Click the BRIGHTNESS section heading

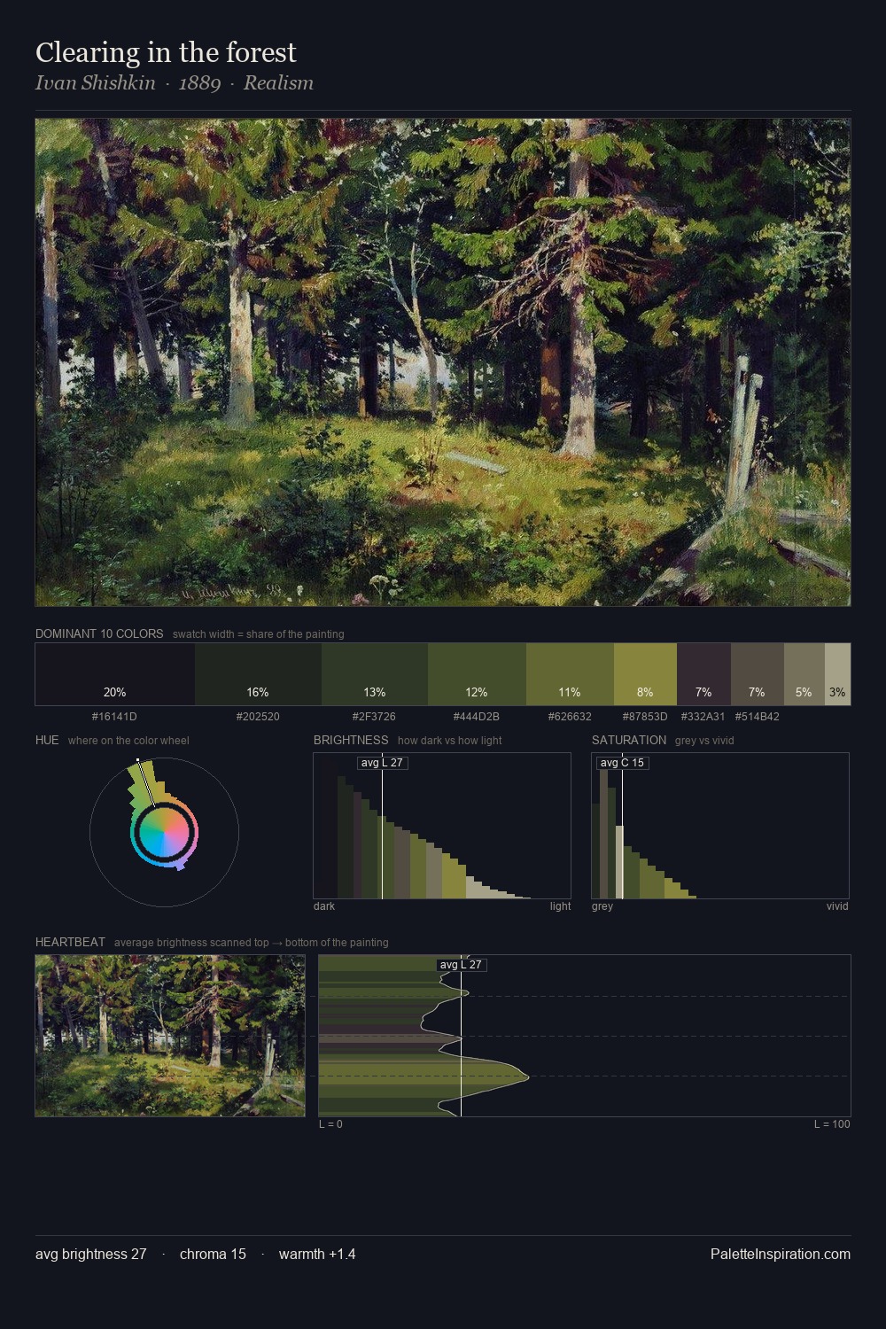coord(351,740)
